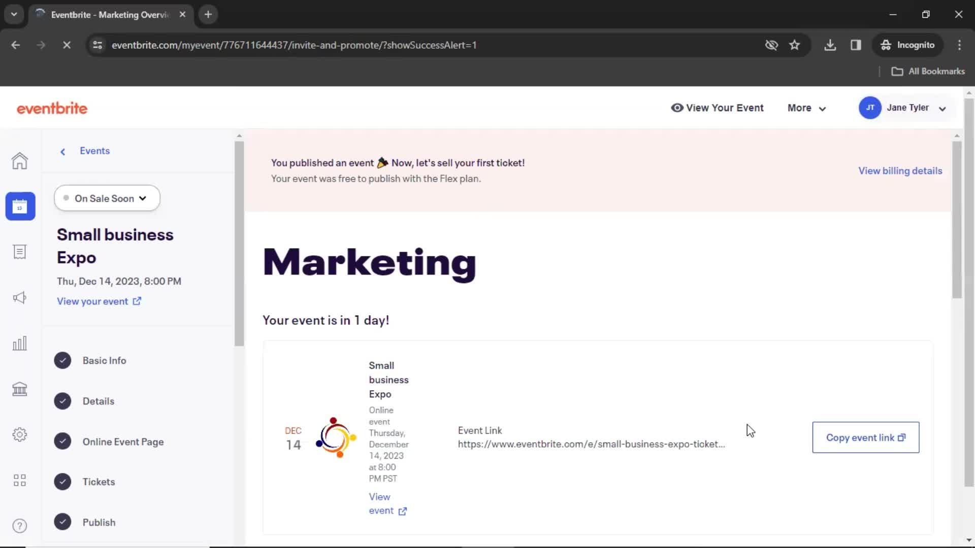This screenshot has height=548, width=975.
Task: Click View billing details link
Action: [x=900, y=170]
